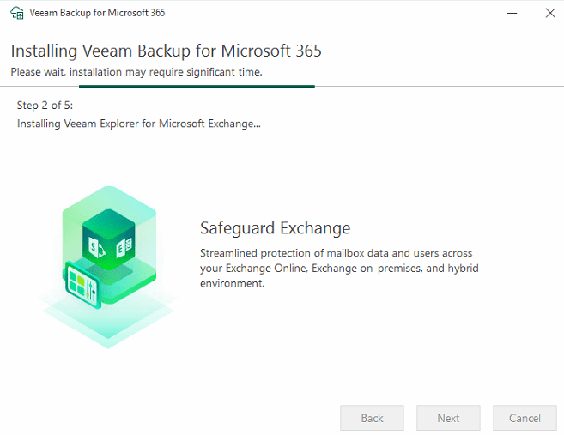
Task: Click the Cancel button
Action: coord(525,418)
